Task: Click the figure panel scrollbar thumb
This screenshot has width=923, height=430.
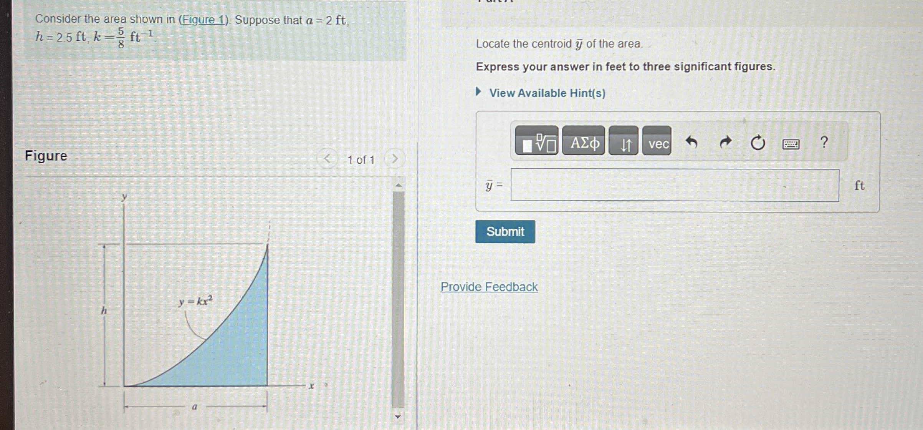Action: click(x=398, y=300)
